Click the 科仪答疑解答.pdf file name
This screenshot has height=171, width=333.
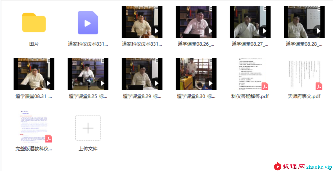pyautogui.click(x=250, y=96)
